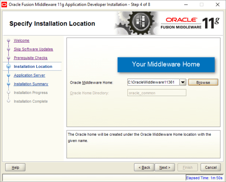
Task: Expand the Oracle Middleware Home dropdown
Action: (183, 82)
